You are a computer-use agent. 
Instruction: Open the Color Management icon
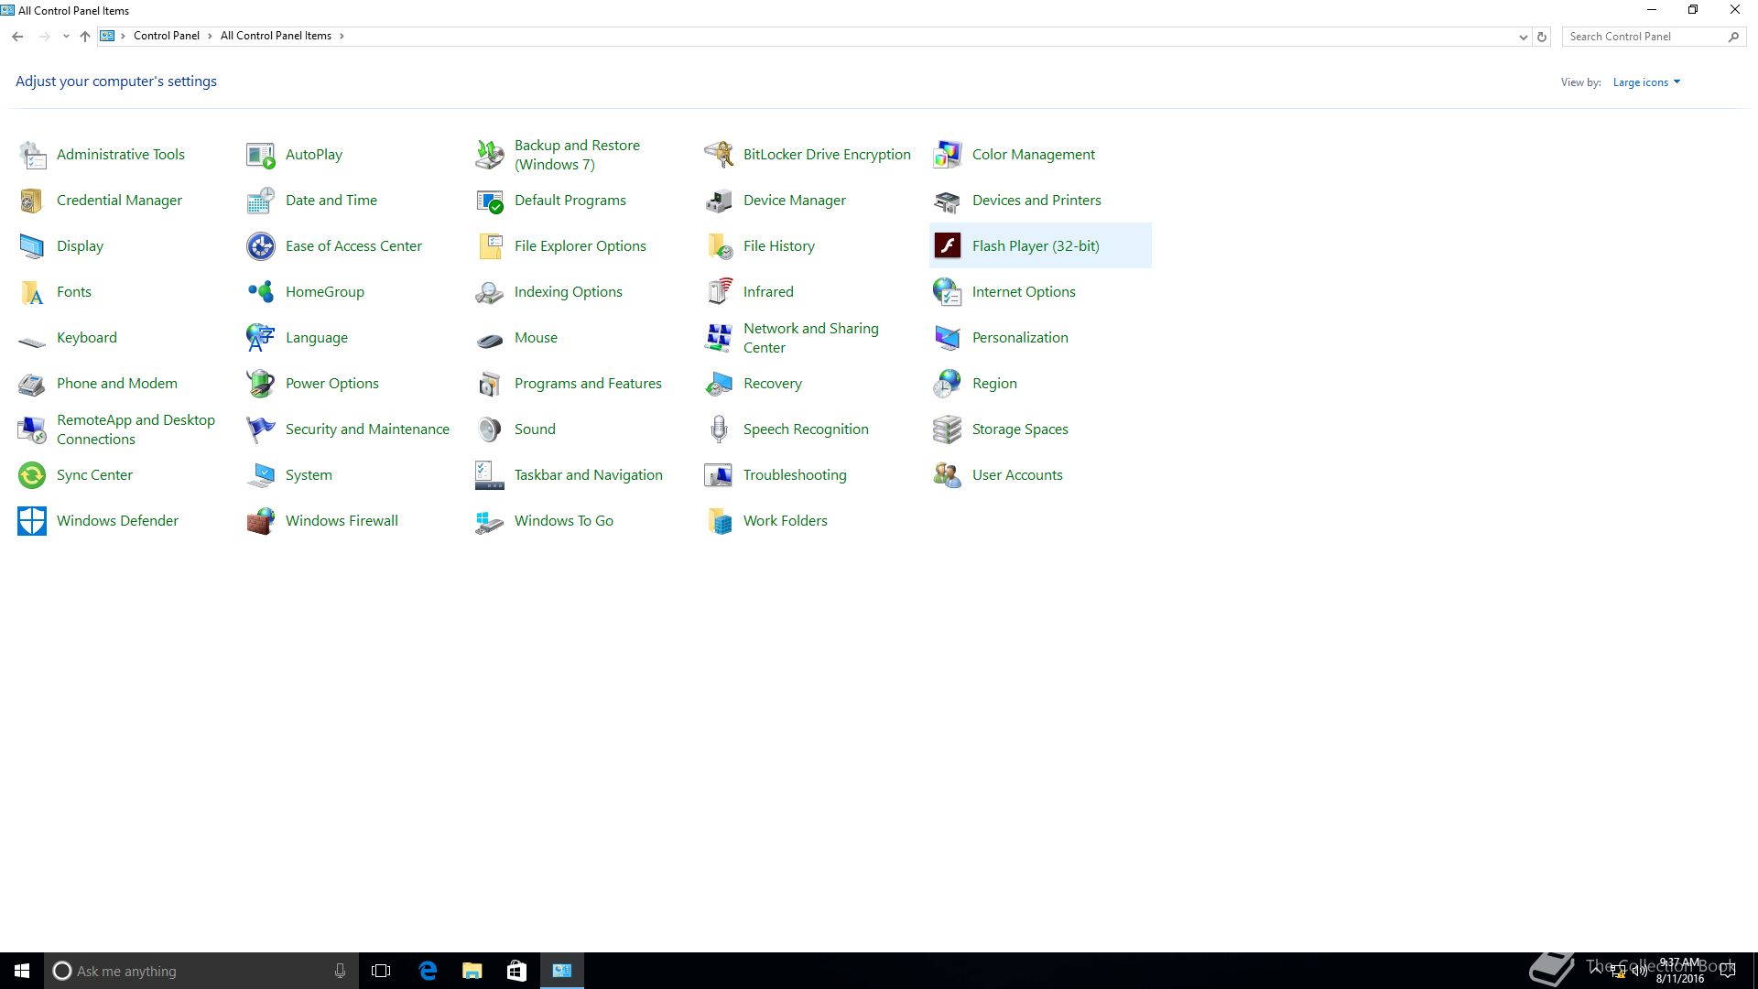(x=948, y=155)
